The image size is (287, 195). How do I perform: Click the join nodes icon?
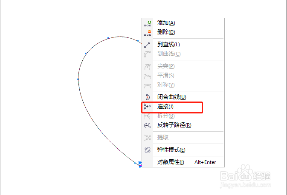[x=147, y=107]
